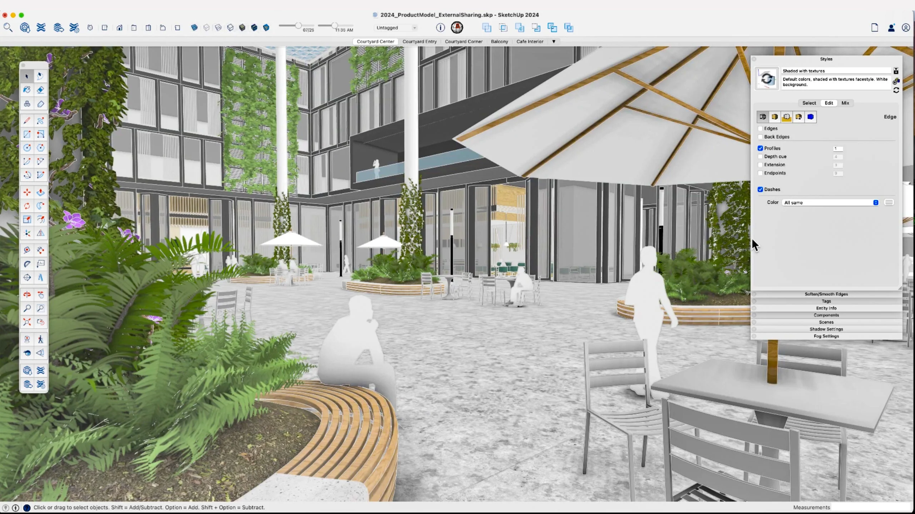Activate the Orbit tool
This screenshot has height=514, width=915.
[x=27, y=294]
